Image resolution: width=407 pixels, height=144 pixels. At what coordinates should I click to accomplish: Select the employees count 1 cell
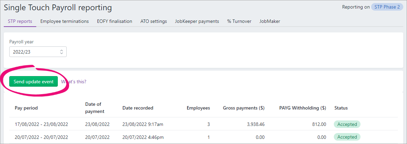click(x=209, y=137)
